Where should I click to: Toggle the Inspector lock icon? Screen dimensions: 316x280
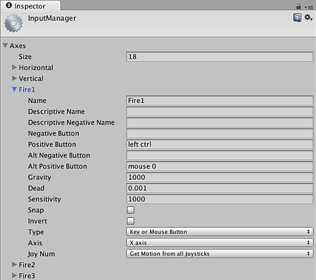[298, 6]
